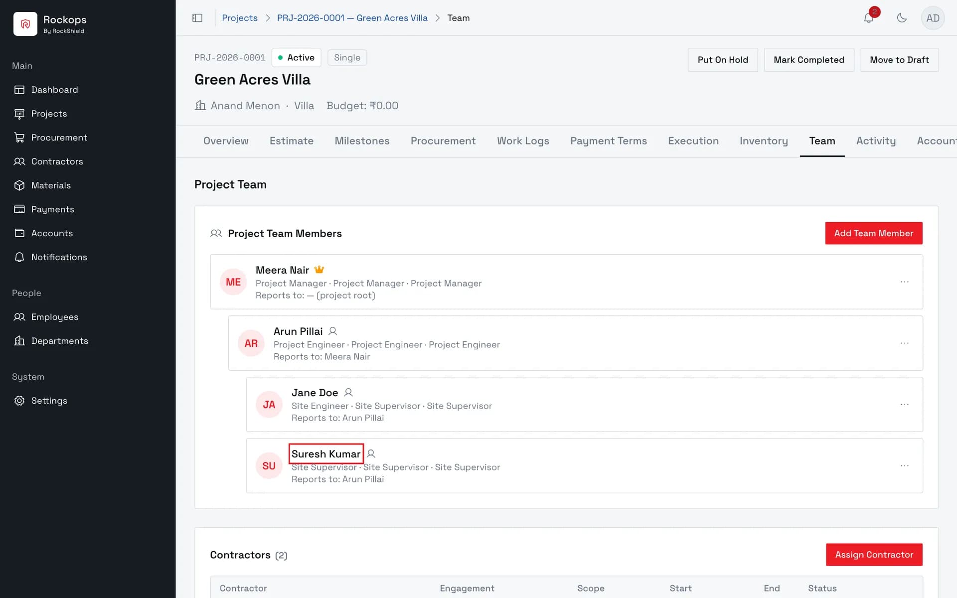The width and height of the screenshot is (957, 598).
Task: Click the Assign Contractor button
Action: 874,555
